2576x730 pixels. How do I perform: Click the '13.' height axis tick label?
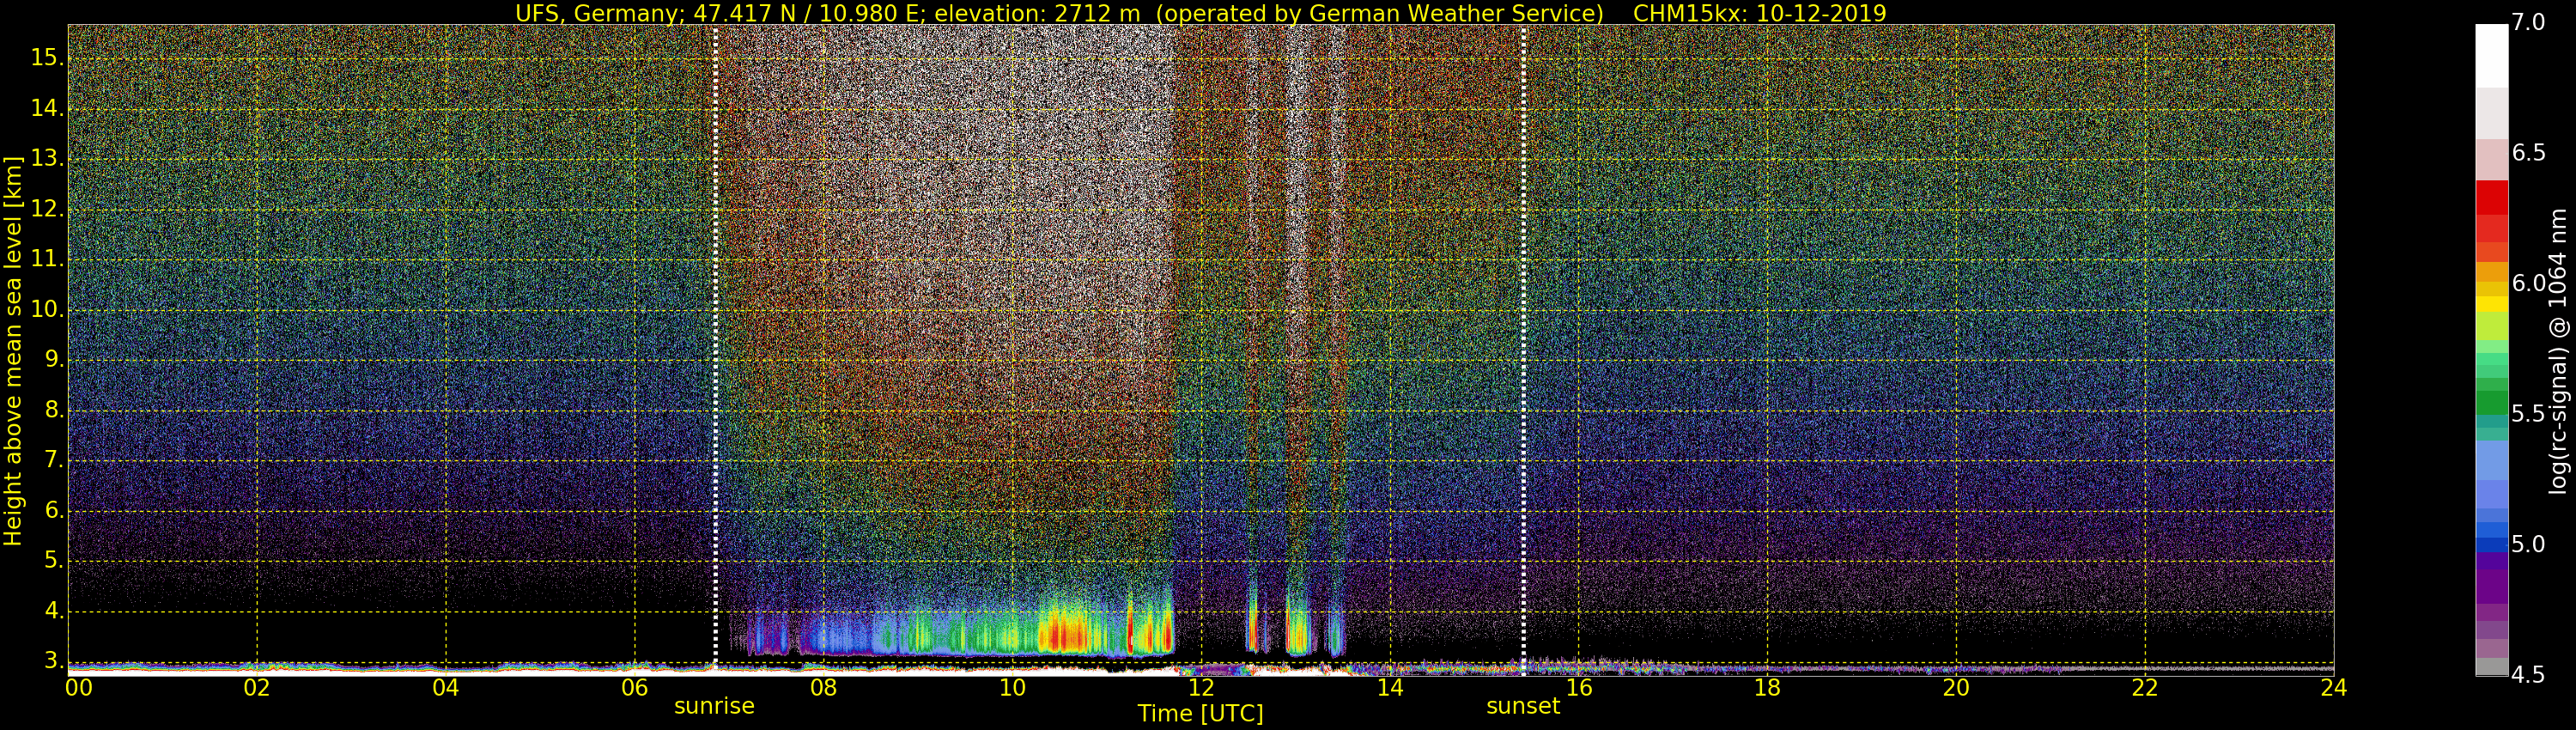click(47, 159)
